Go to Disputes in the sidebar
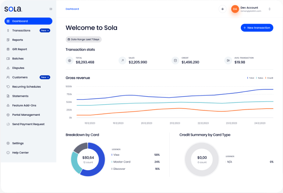Image resolution: width=283 pixels, height=193 pixels. (18, 68)
